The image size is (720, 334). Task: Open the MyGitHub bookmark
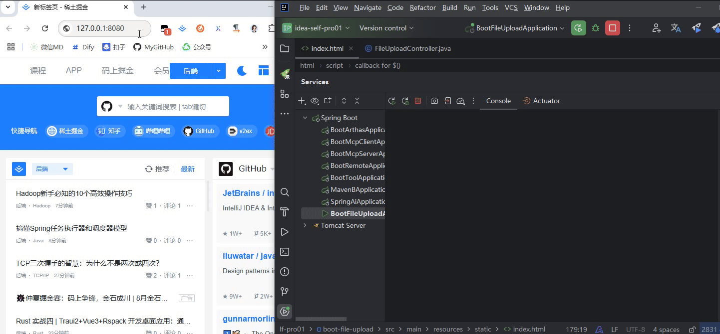coord(153,47)
